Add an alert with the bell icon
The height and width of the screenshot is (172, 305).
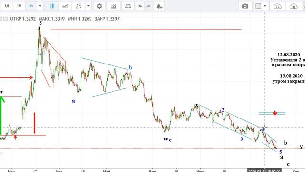pos(159,6)
